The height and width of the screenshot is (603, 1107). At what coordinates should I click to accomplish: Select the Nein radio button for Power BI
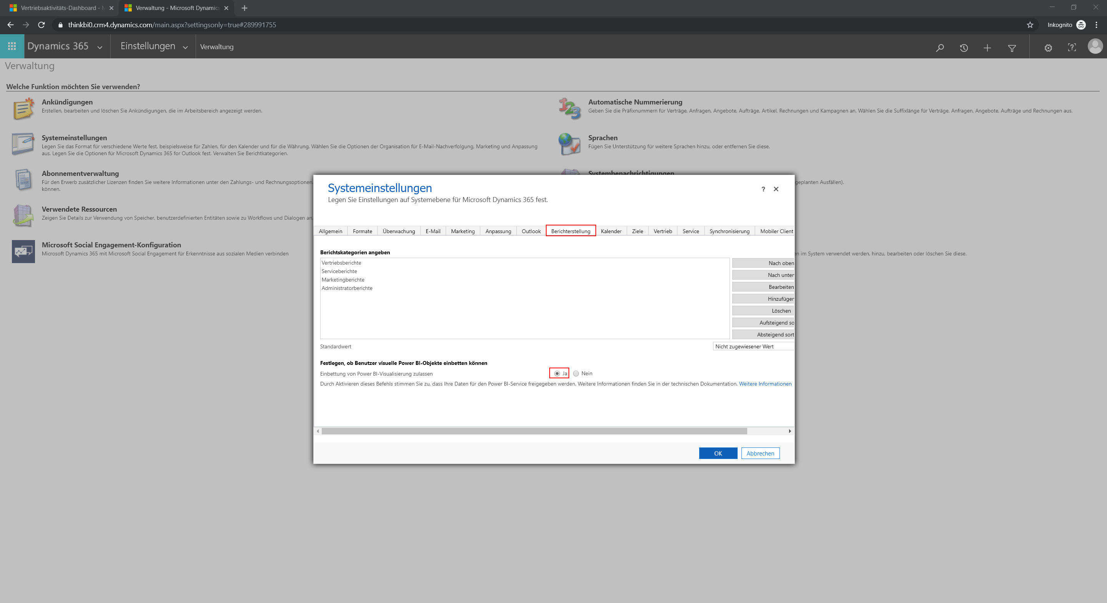[576, 374]
